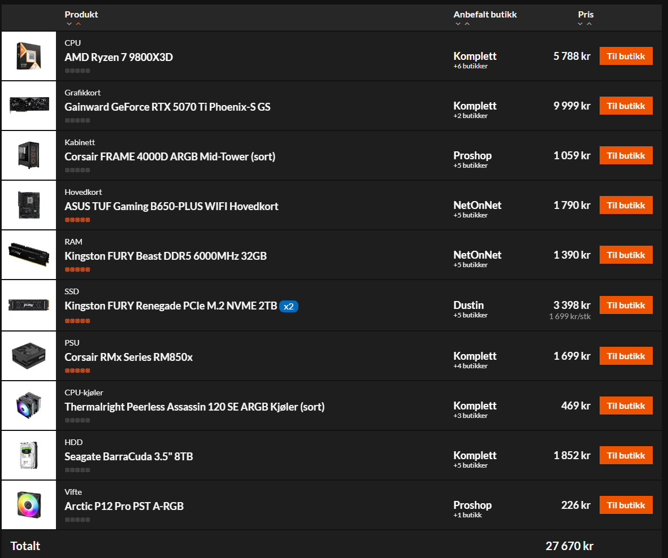668x558 pixels.
Task: View rating stars for ASUS TUF motherboard
Action: tap(77, 220)
